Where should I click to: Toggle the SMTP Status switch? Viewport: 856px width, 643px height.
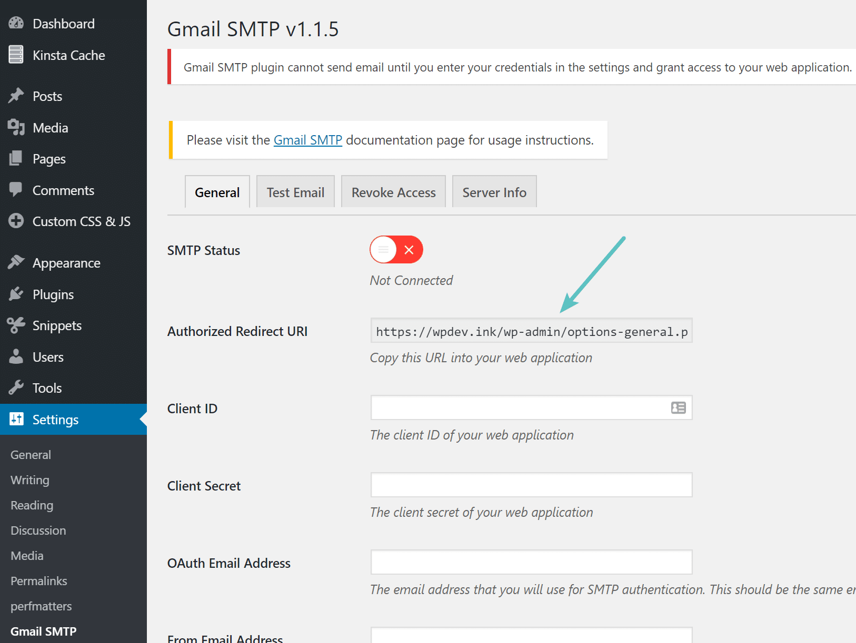[396, 250]
